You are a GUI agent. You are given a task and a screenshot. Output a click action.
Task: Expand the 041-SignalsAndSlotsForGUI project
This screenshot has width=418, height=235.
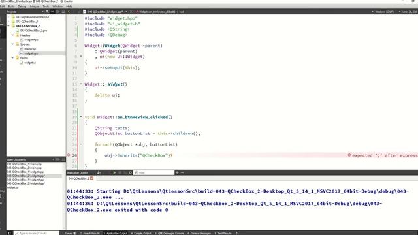(x=8, y=17)
